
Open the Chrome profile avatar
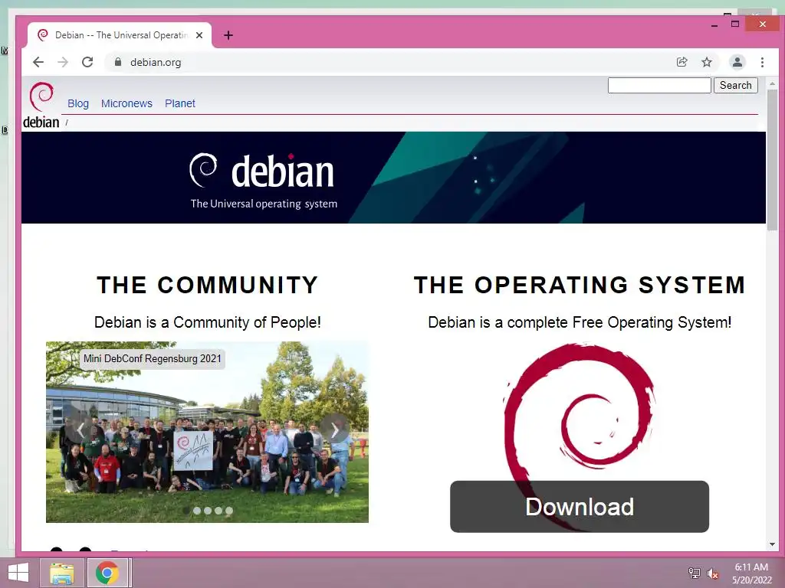coord(737,62)
